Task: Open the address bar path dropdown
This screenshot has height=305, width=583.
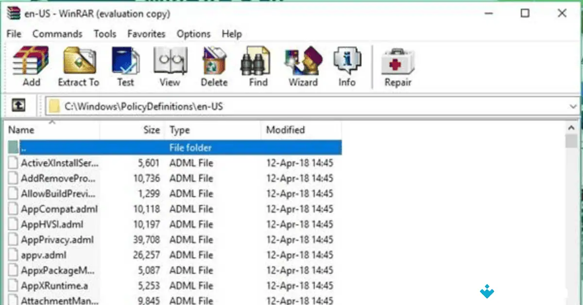Action: click(x=573, y=106)
